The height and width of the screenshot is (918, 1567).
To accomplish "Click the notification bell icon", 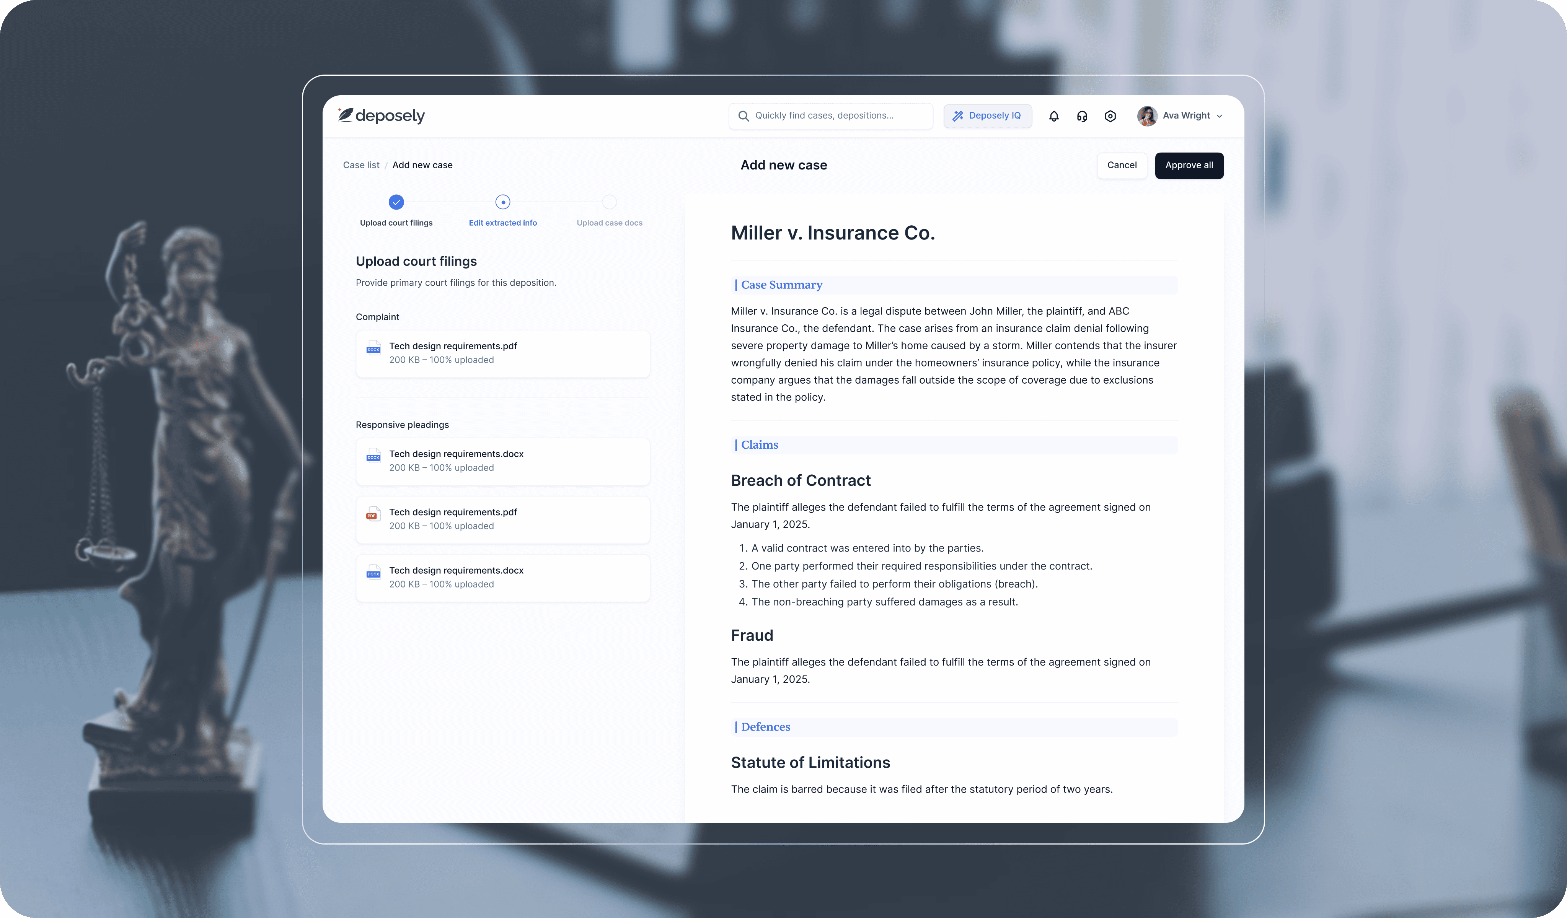I will coord(1053,116).
